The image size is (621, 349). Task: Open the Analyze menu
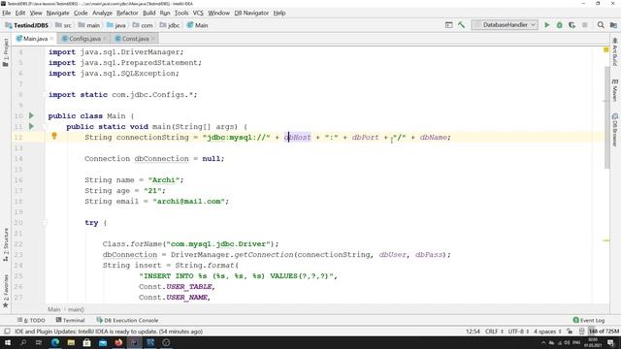(x=102, y=13)
